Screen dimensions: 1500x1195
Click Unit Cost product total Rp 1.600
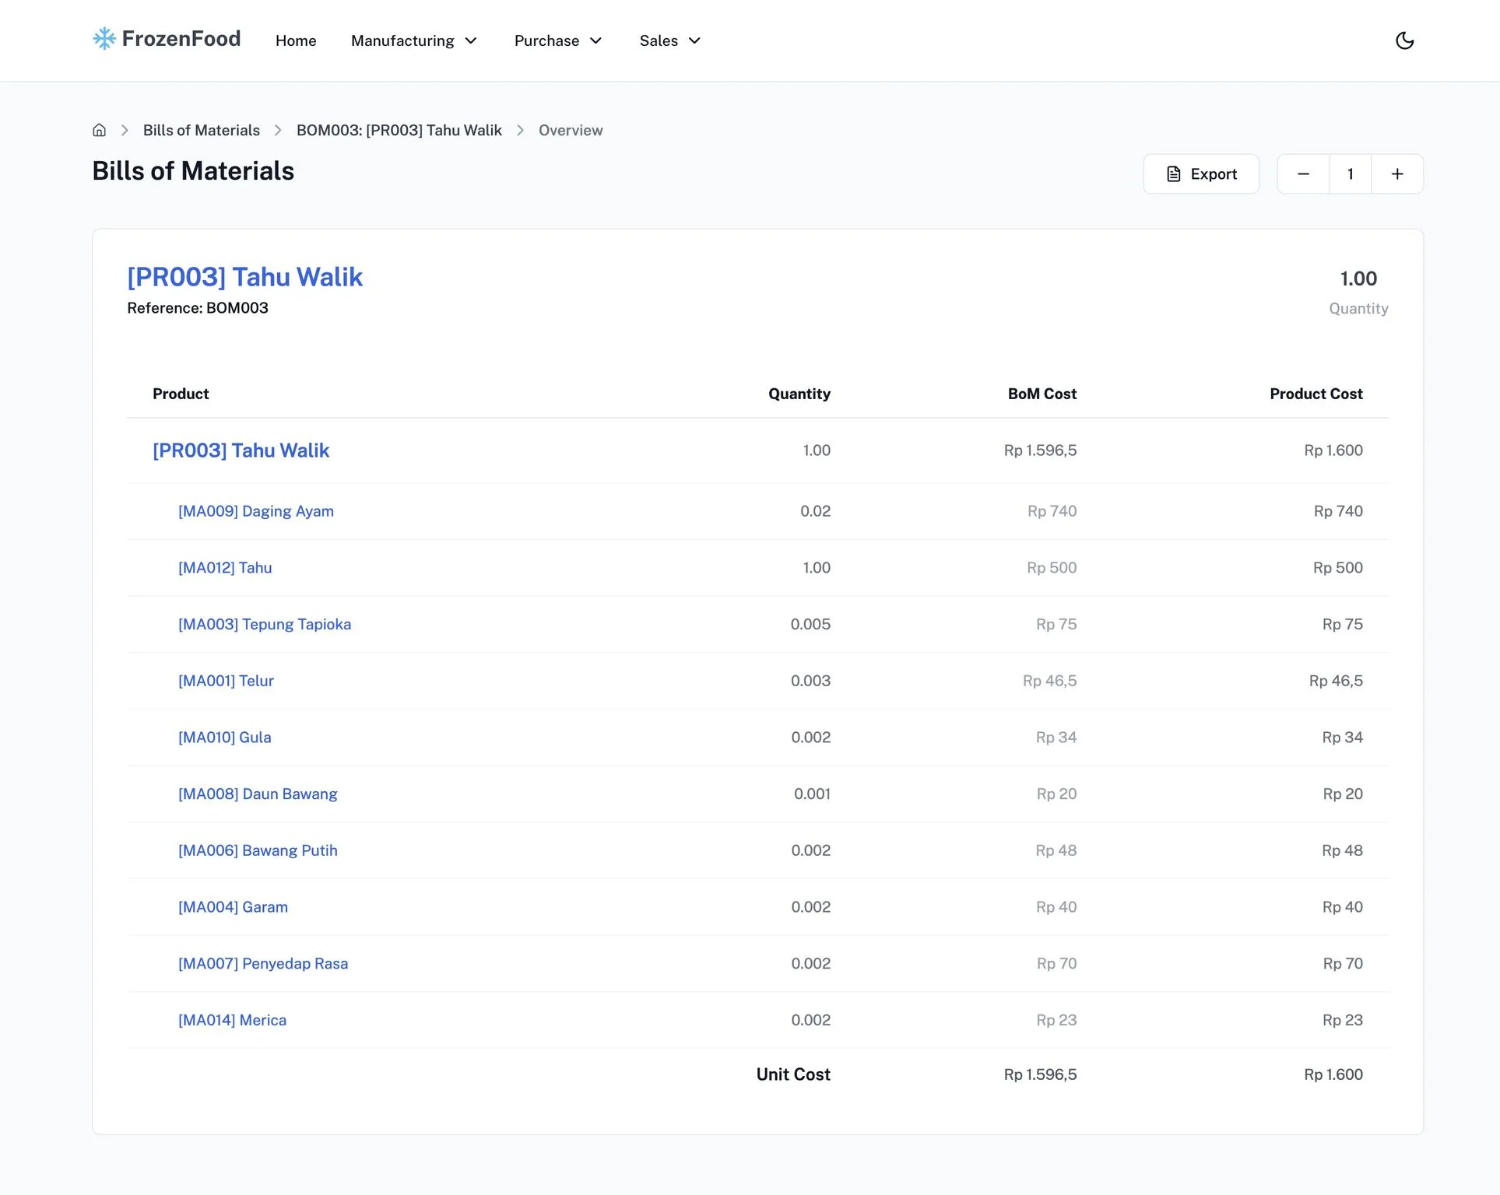click(1333, 1074)
